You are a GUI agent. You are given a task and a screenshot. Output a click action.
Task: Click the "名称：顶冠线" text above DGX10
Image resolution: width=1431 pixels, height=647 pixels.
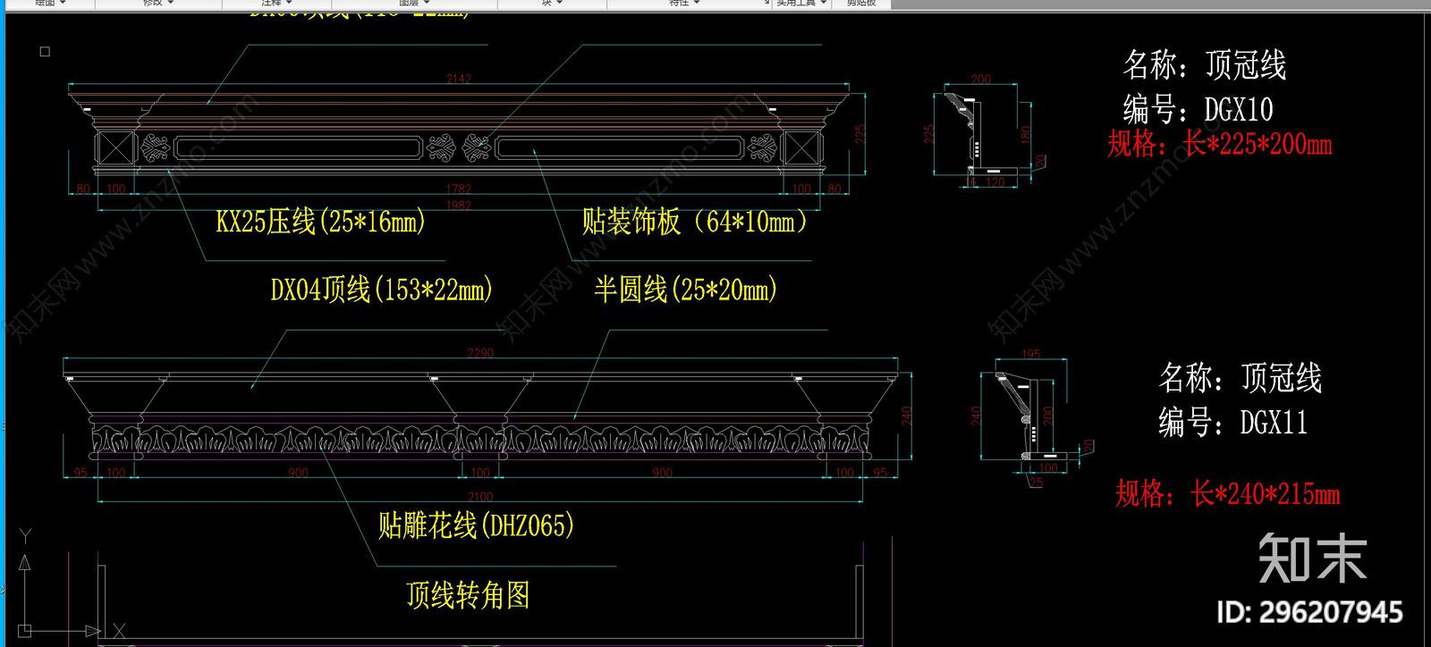coord(1205,65)
